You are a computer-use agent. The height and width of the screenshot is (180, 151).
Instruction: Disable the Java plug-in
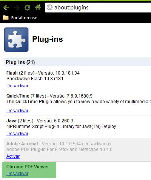click(17, 134)
